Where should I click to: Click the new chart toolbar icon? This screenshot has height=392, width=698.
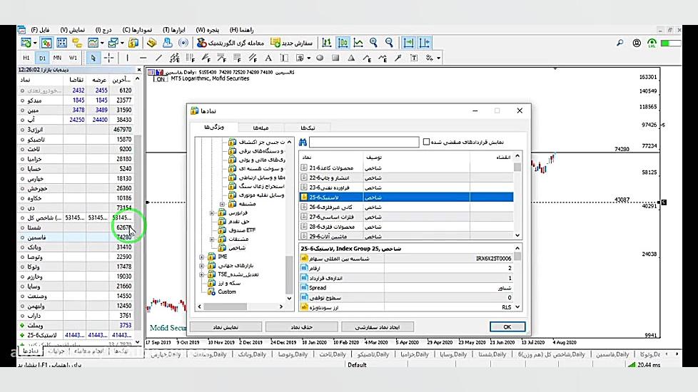pyautogui.click(x=26, y=43)
